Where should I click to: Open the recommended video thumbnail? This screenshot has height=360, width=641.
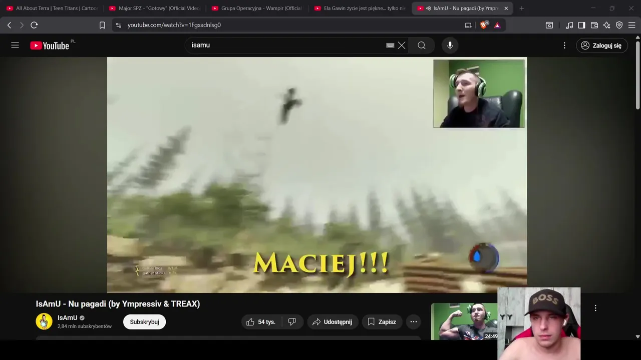[464, 321]
